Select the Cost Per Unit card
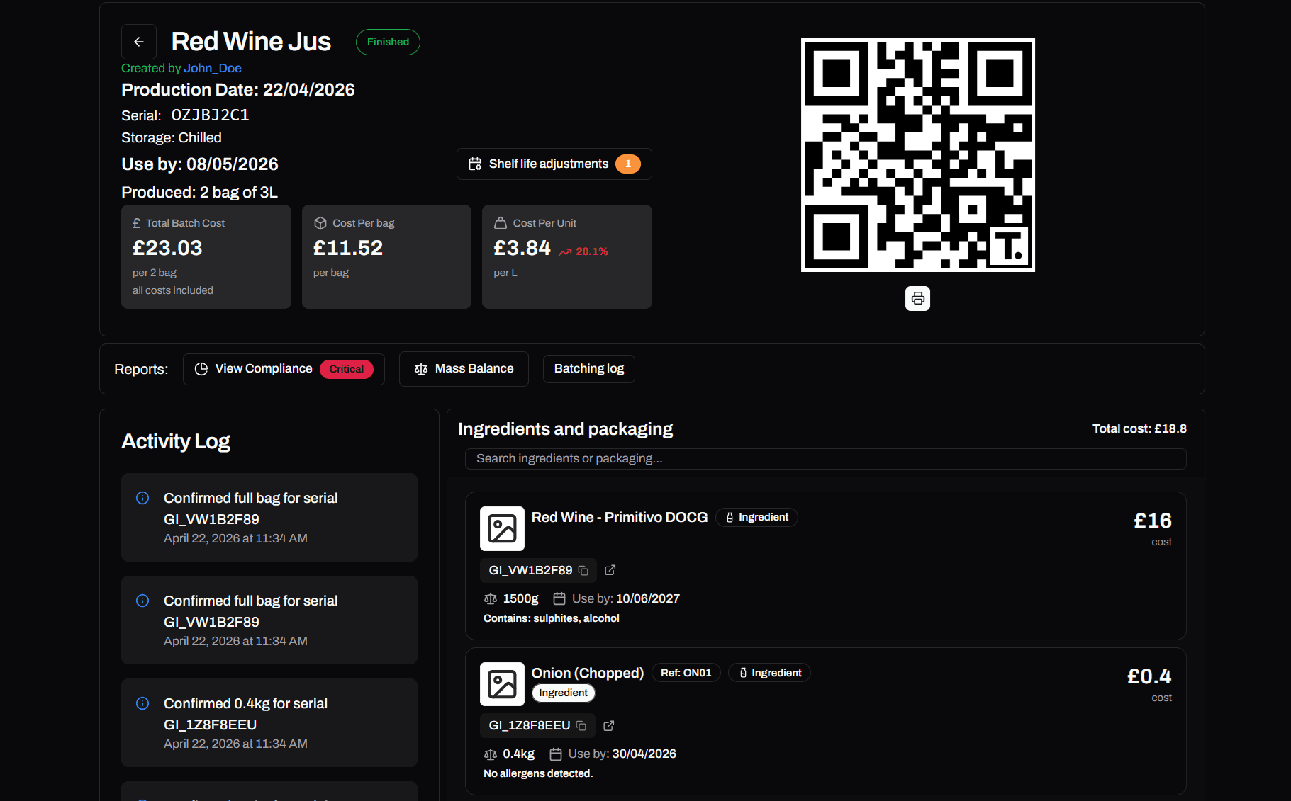Screen dimensions: 1291x801 (x=566, y=256)
